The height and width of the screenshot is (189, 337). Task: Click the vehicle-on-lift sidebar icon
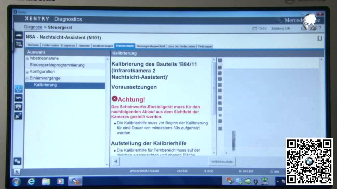[x=18, y=107]
